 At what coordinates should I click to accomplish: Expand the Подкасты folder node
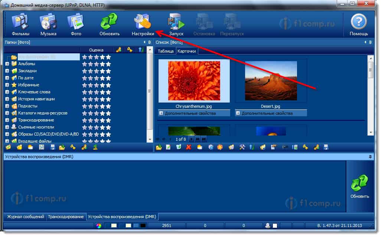tap(7, 106)
